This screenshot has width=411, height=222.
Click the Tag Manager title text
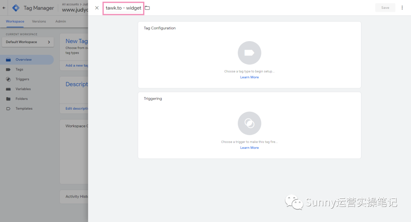click(39, 8)
